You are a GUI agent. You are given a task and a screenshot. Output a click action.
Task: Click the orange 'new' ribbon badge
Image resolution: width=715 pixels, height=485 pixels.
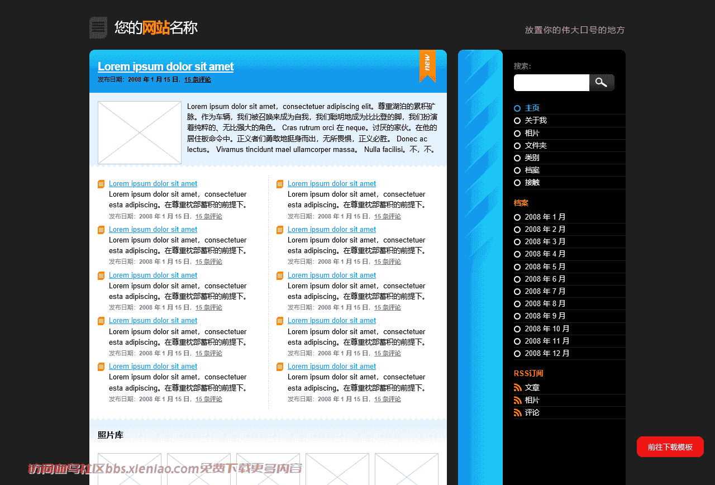tap(427, 66)
